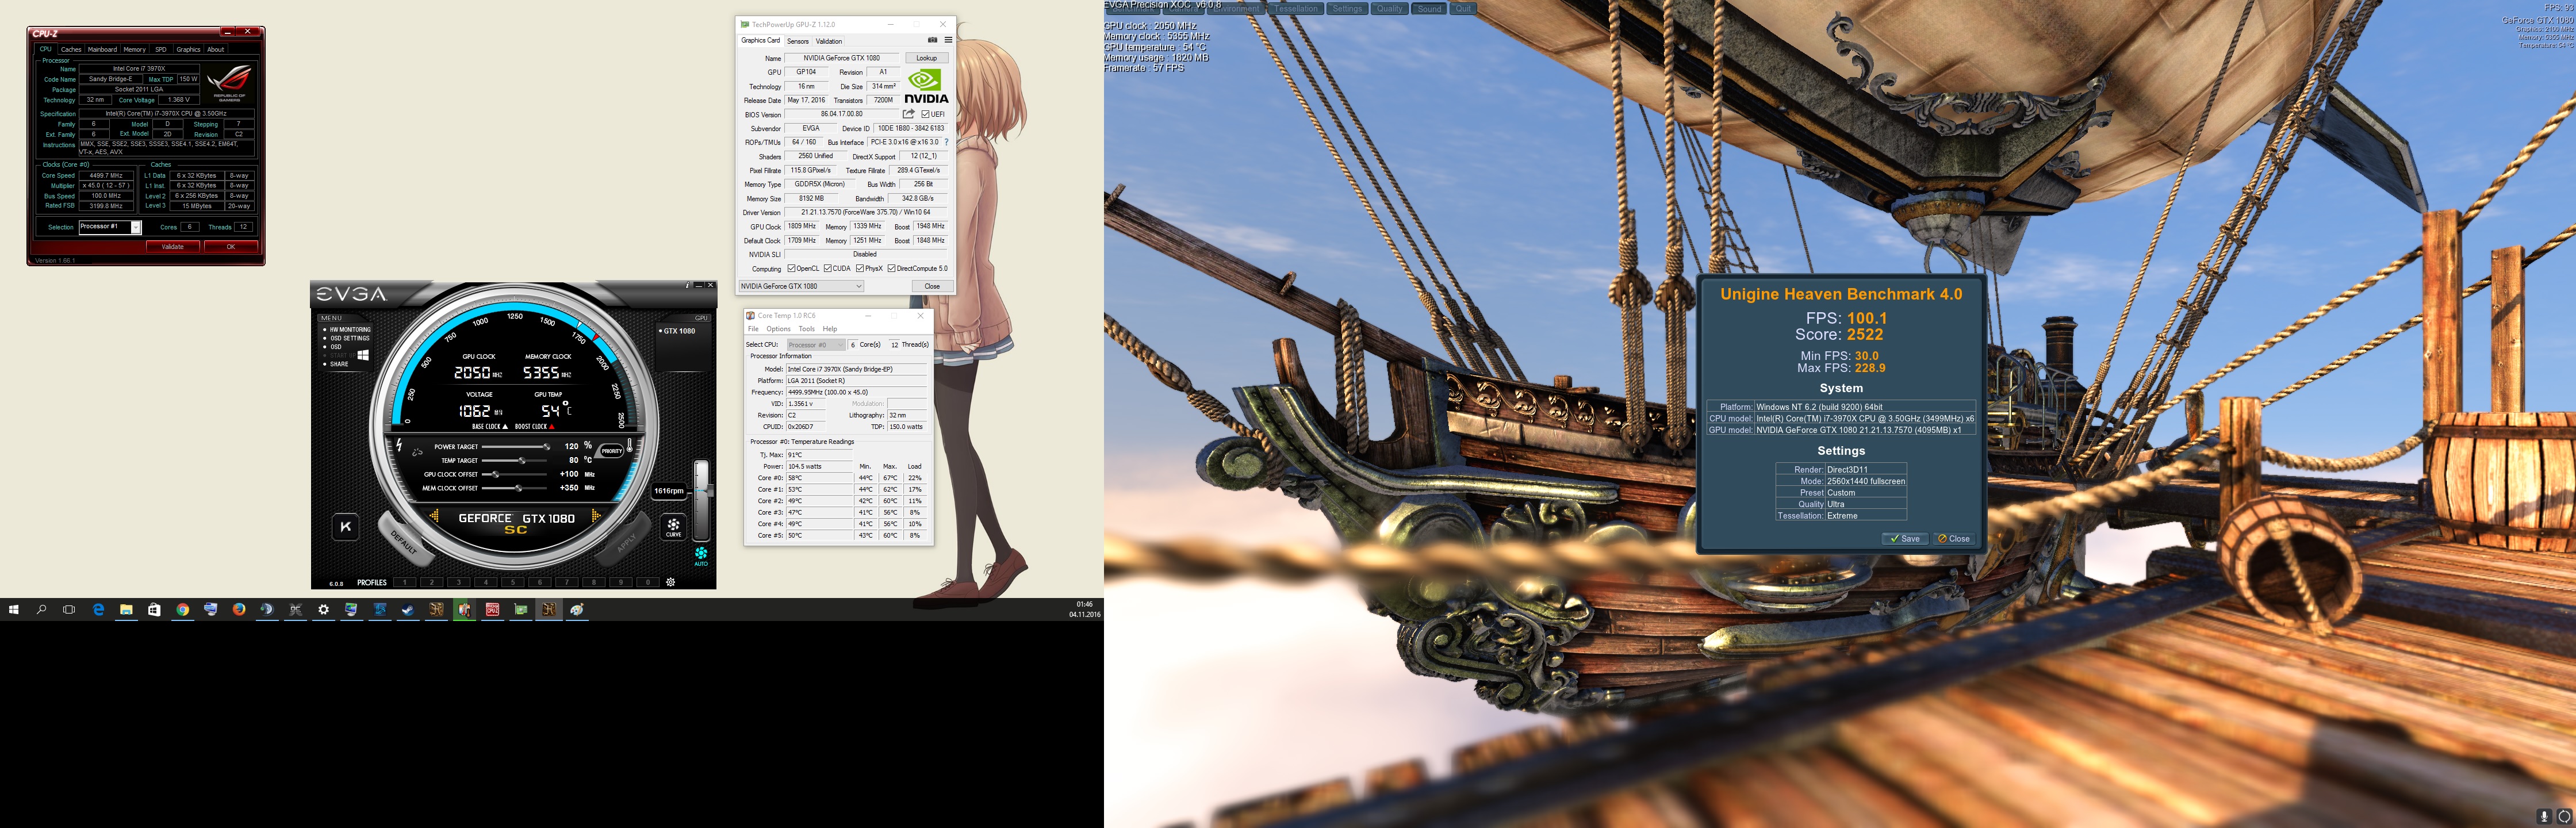The image size is (2576, 828).
Task: Open the Tools menu in Core Temp
Action: tap(807, 329)
